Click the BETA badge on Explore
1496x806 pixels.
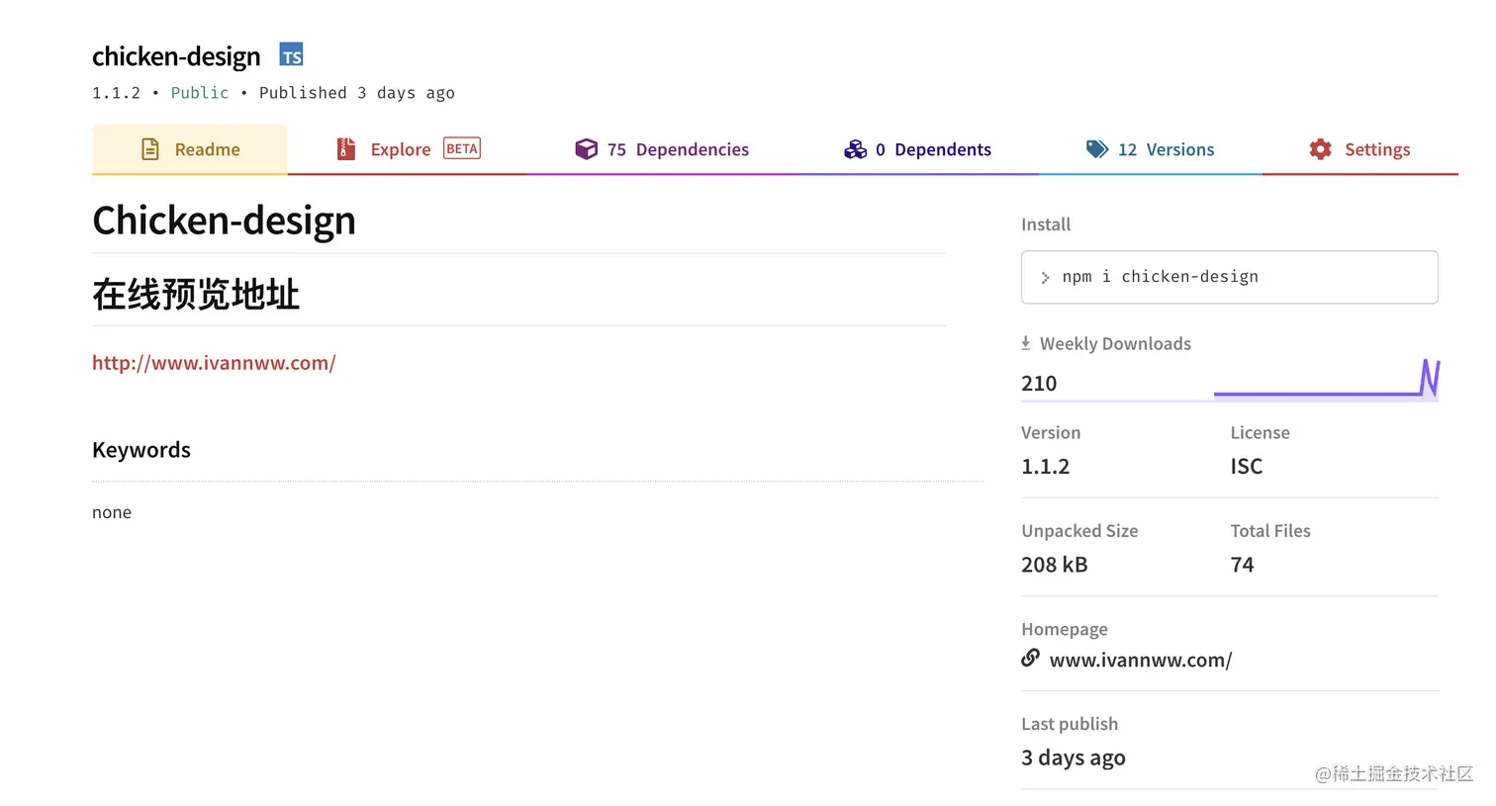pos(462,148)
